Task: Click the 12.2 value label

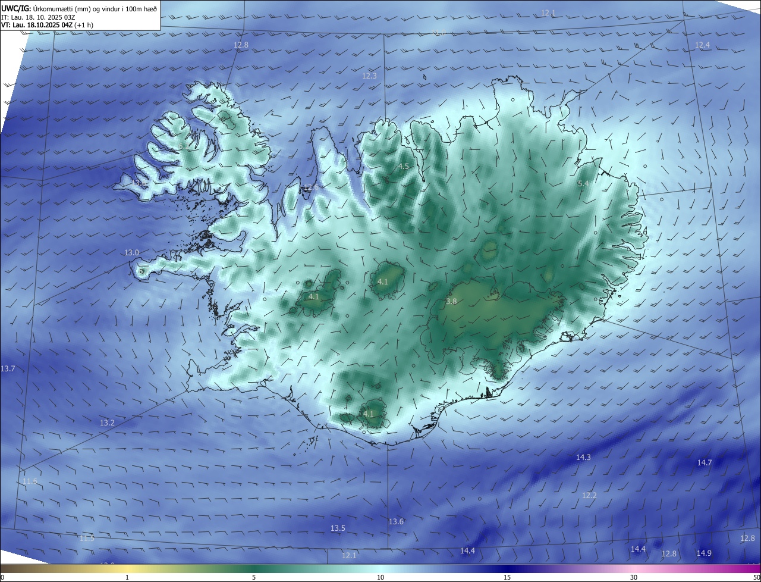Action: [589, 495]
